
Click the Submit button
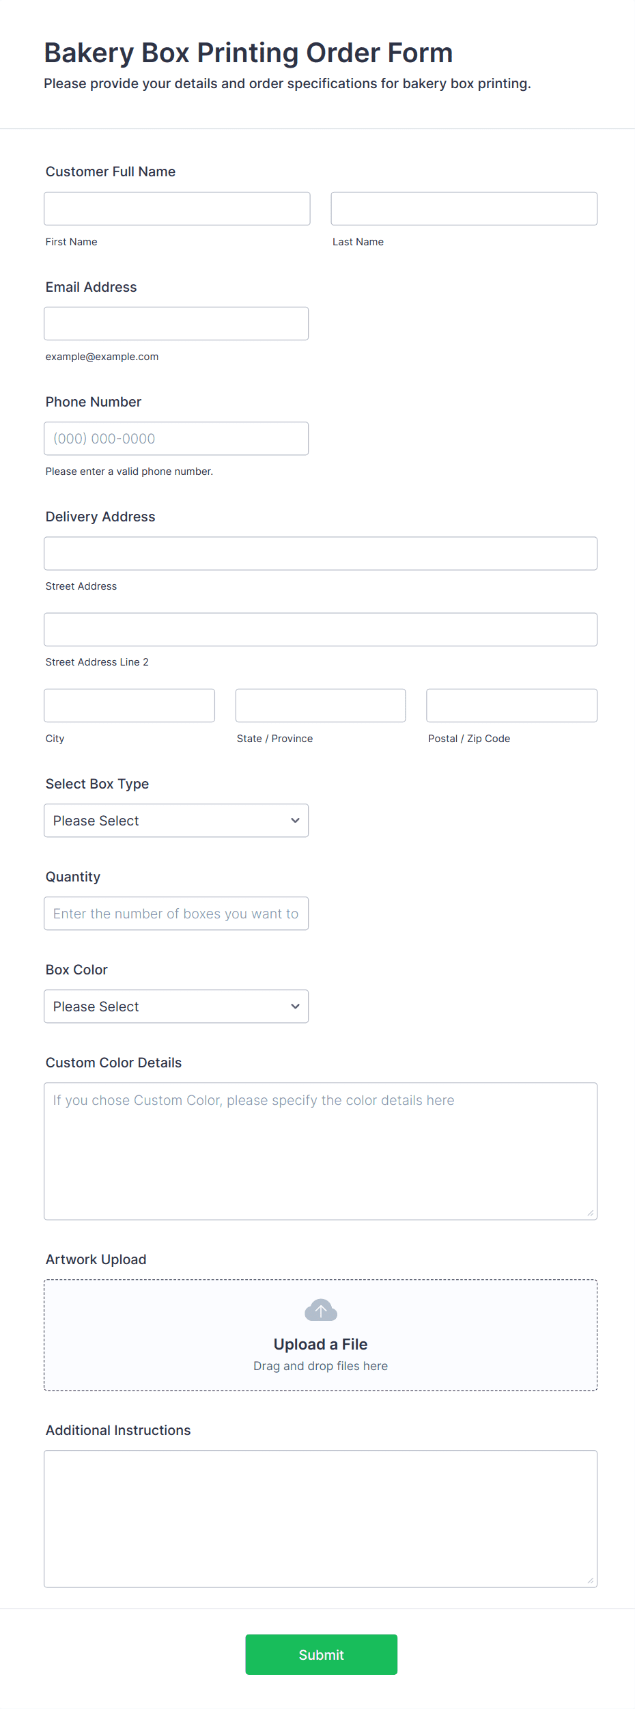tap(321, 1654)
